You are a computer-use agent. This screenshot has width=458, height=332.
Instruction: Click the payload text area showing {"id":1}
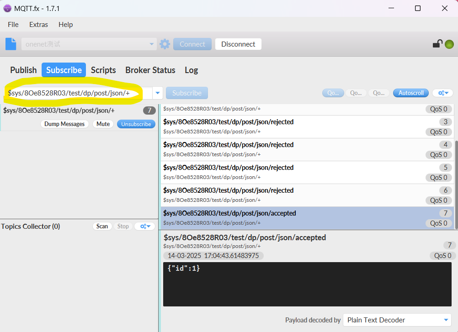307,284
